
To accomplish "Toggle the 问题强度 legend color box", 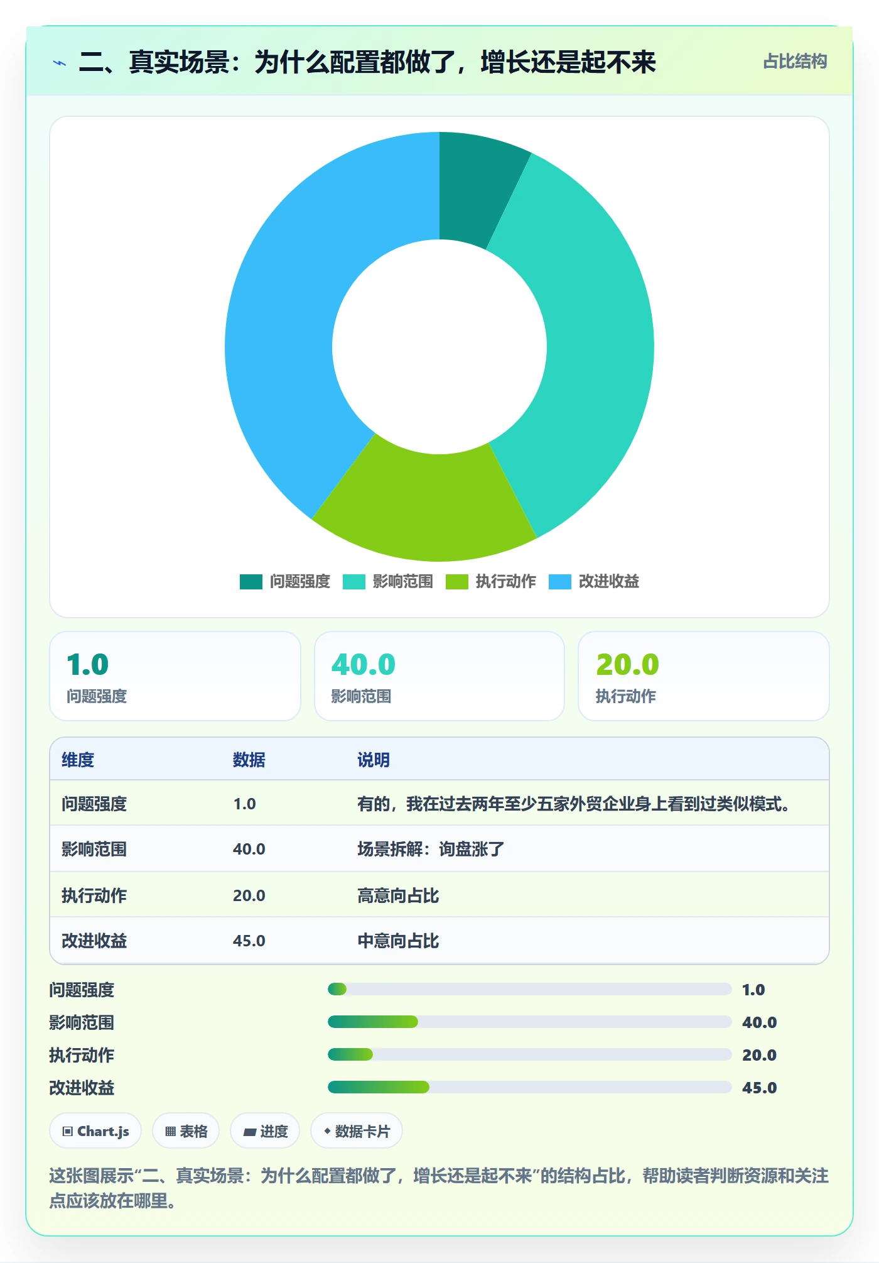I will (251, 582).
